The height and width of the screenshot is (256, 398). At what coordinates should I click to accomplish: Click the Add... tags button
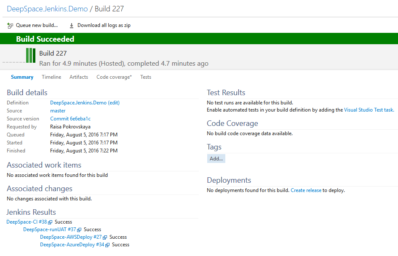pyautogui.click(x=216, y=159)
